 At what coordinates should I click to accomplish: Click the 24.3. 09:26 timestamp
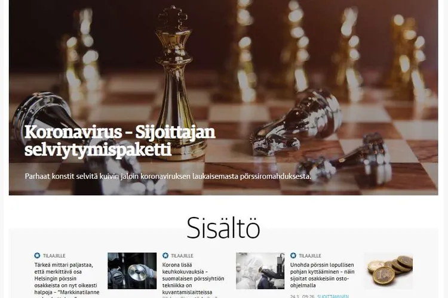tap(302, 296)
